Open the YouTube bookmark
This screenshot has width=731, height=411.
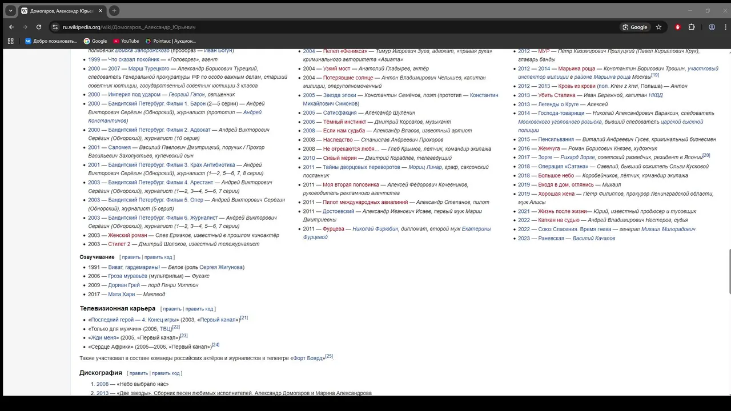(x=126, y=41)
